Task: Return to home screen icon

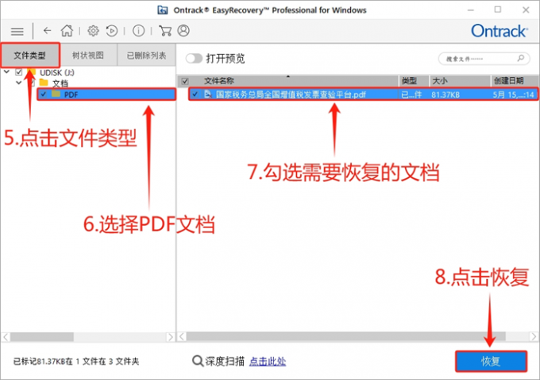Action: [x=67, y=31]
